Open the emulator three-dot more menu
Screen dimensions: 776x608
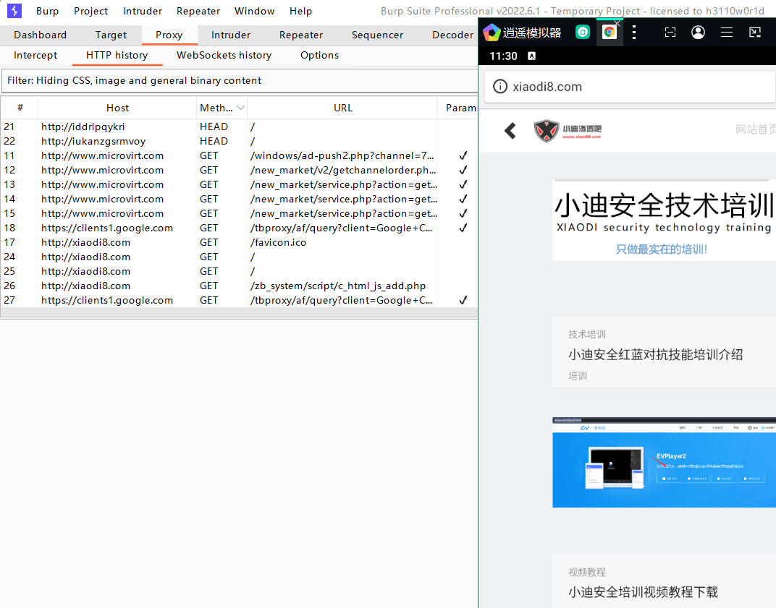[x=634, y=33]
